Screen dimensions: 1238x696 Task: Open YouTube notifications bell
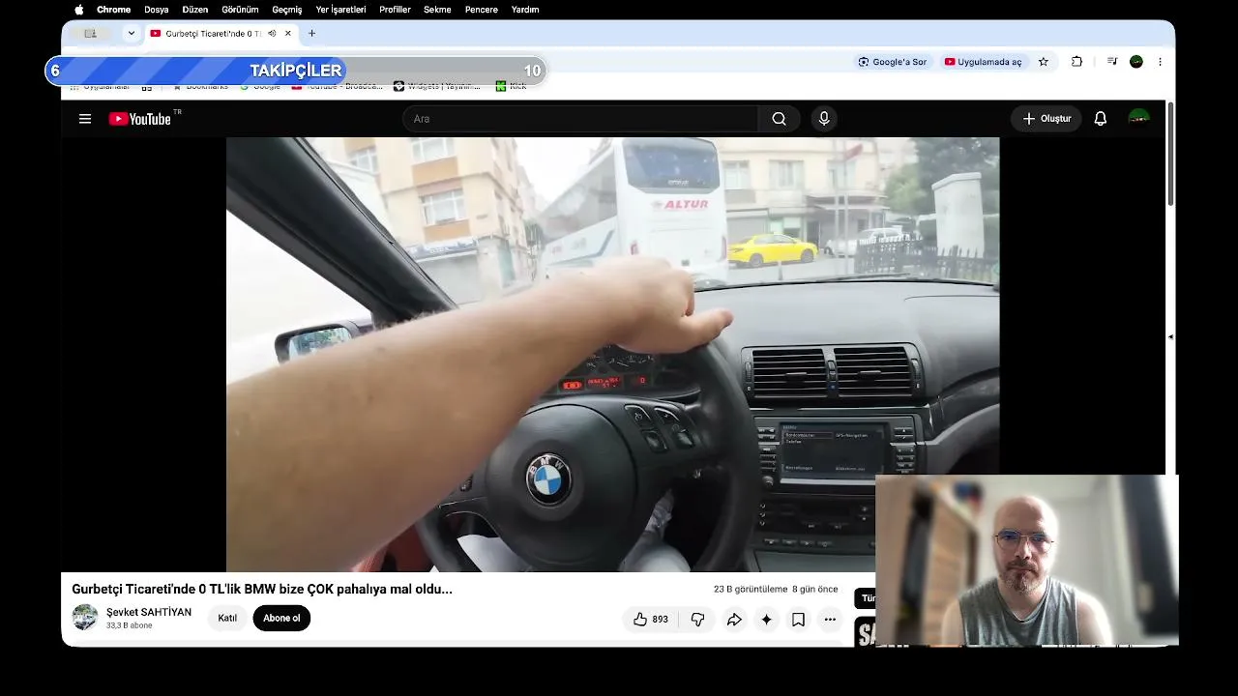[x=1101, y=119]
